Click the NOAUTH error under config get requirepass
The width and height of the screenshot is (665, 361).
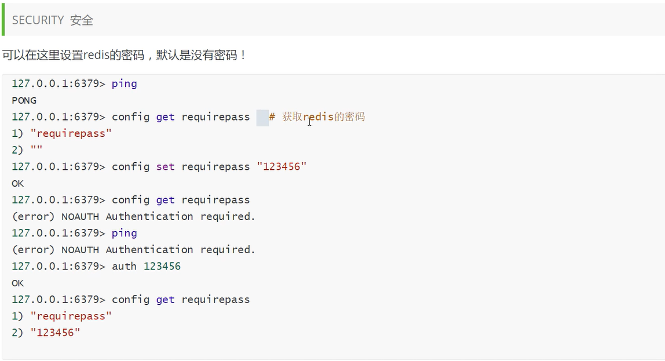click(134, 216)
